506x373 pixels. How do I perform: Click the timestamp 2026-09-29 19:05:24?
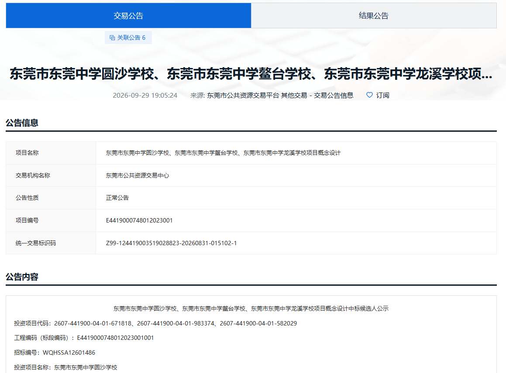(x=145, y=96)
